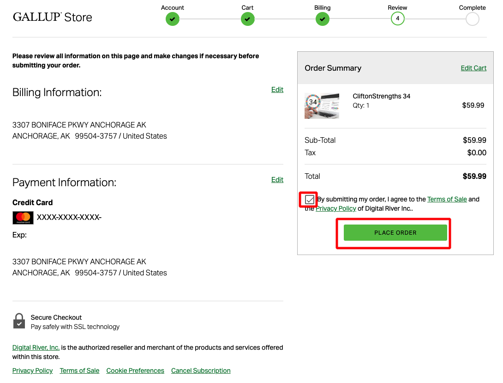Image resolution: width=503 pixels, height=383 pixels.
Task: Go back to the Account step checkmark
Action: click(x=172, y=19)
